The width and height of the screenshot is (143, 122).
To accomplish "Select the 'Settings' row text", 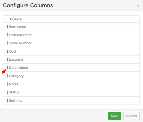I will pos(15,101).
